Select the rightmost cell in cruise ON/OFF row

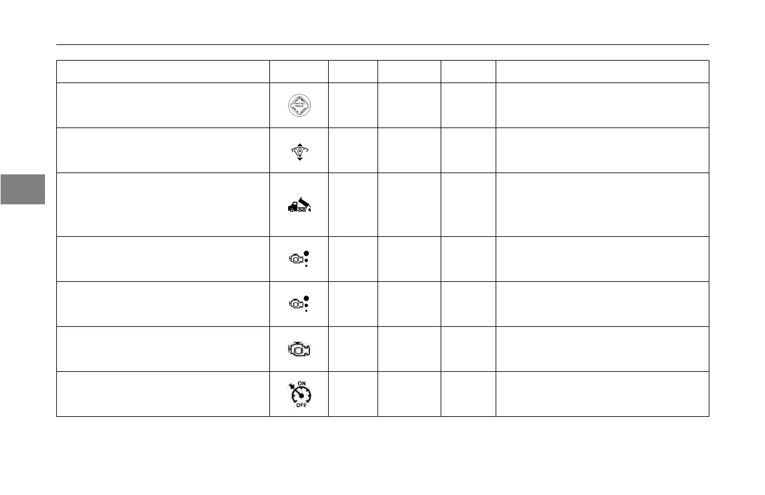602,394
